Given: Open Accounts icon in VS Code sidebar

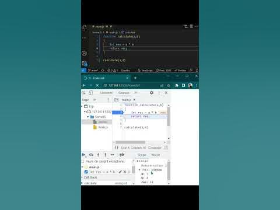Looking at the screenshot, I should 84,53.
